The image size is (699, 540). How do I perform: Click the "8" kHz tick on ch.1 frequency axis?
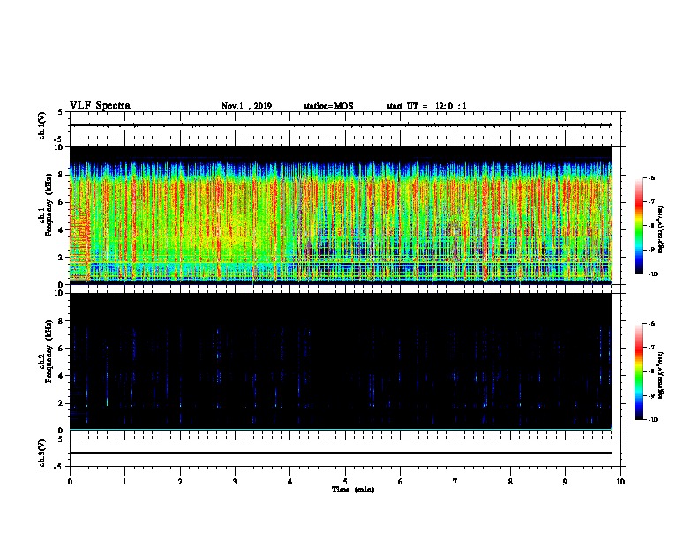(x=61, y=175)
